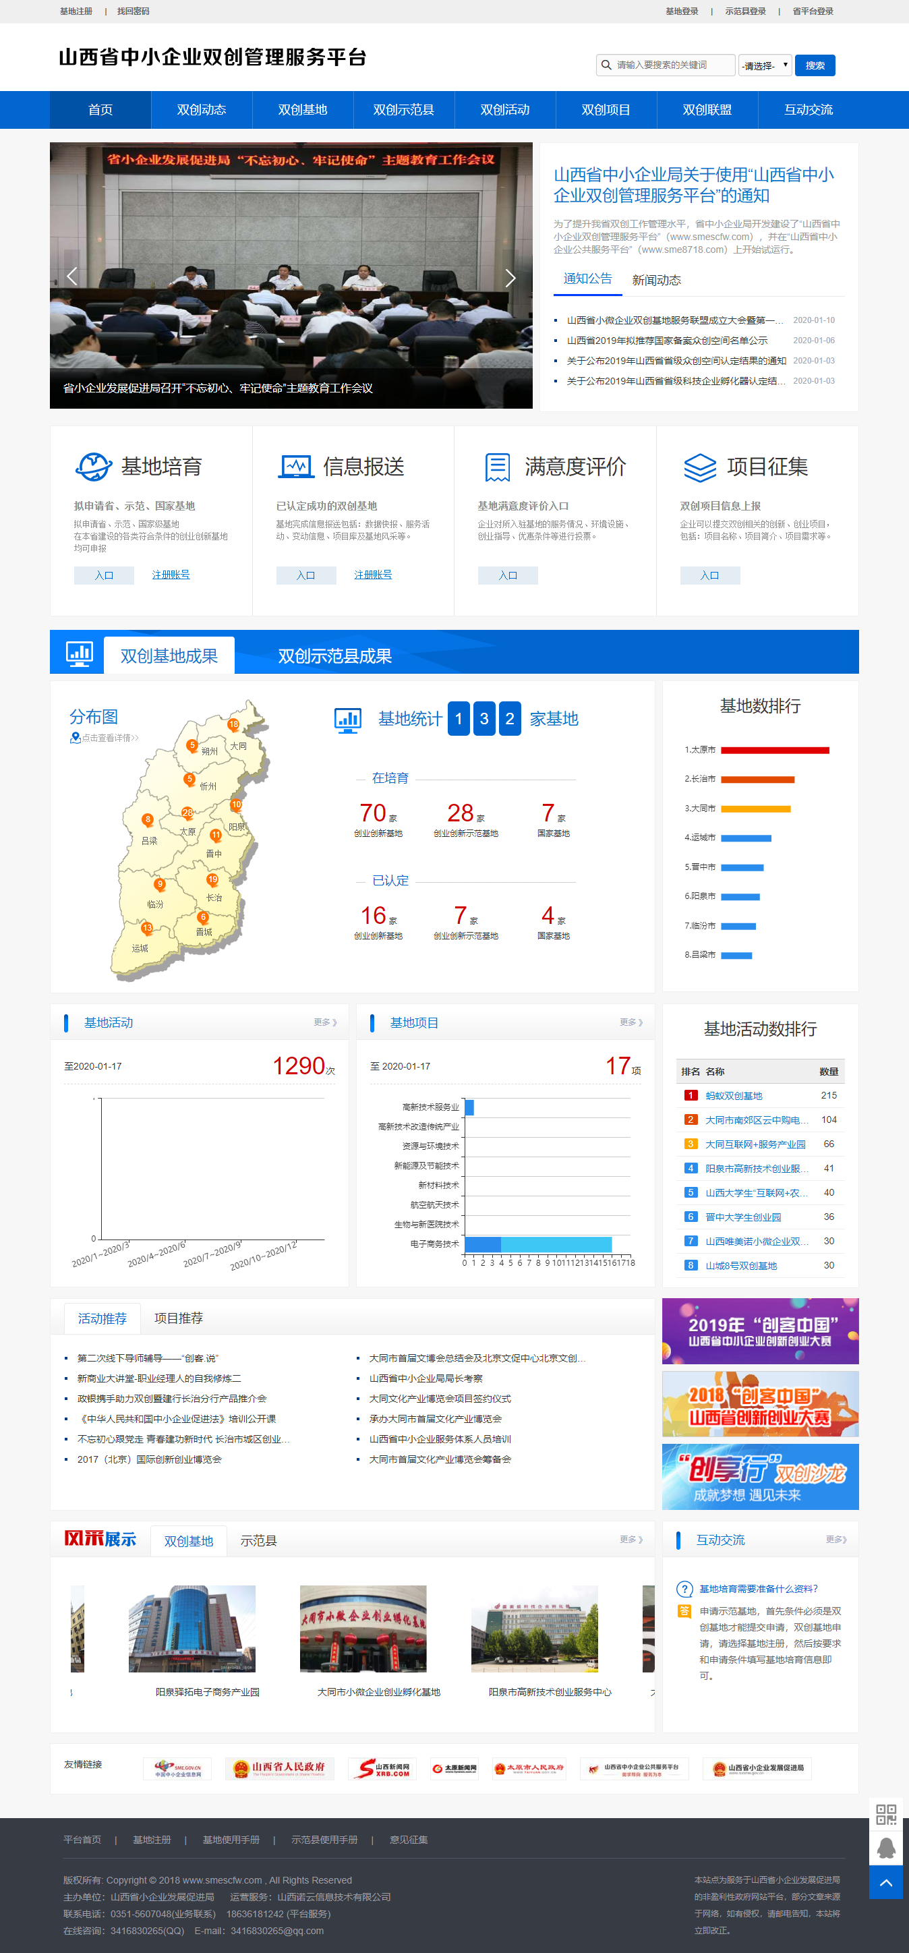Image resolution: width=909 pixels, height=1953 pixels.
Task: Open the 创享行 双创沙龙 banner
Action: 761,1477
